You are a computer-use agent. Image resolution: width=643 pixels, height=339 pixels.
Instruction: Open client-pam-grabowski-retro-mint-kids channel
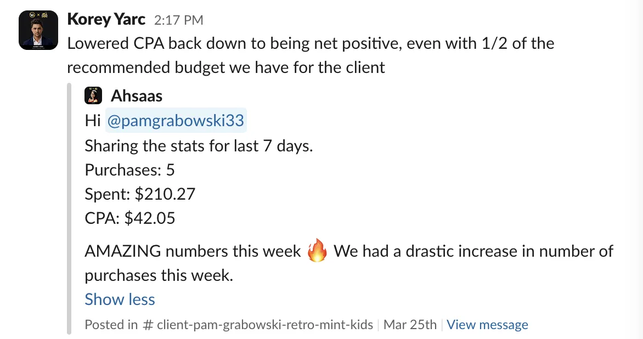[265, 325]
